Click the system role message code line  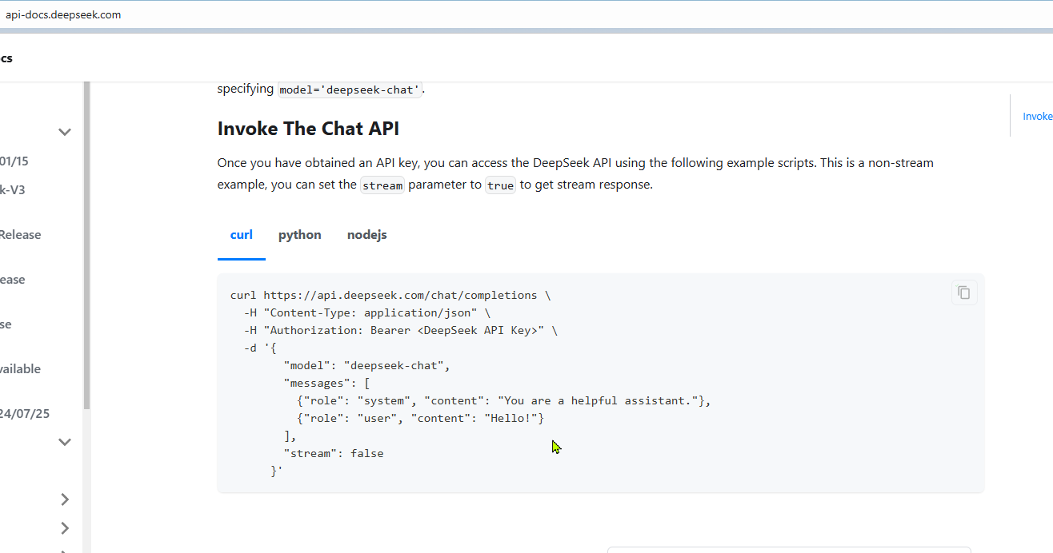pyautogui.click(x=504, y=400)
